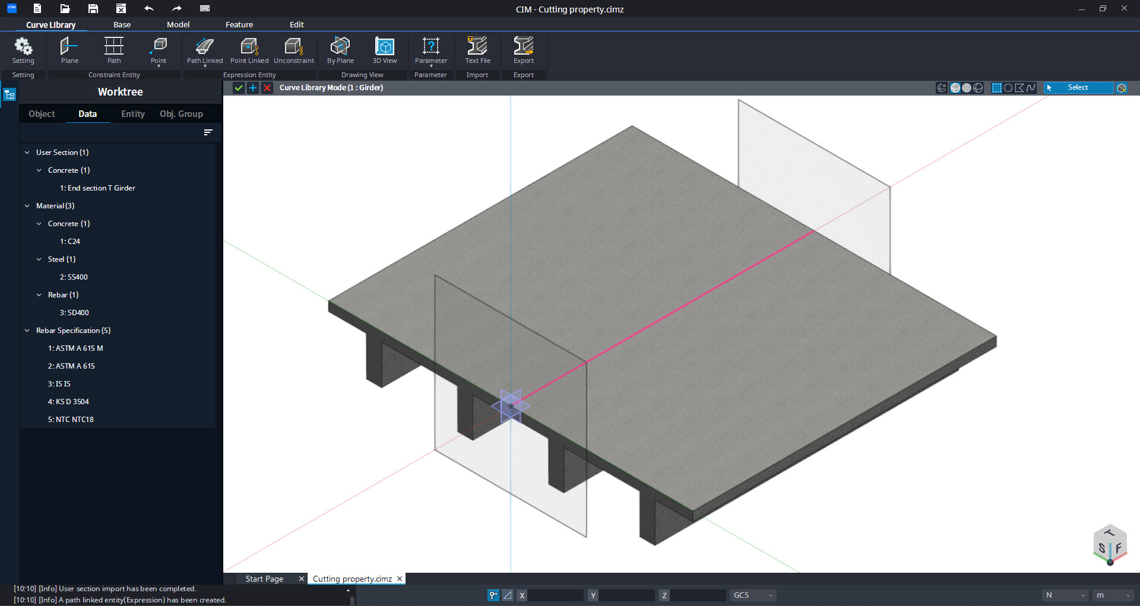1140x606 pixels.
Task: Select the Path constraint entity tool
Action: [114, 50]
